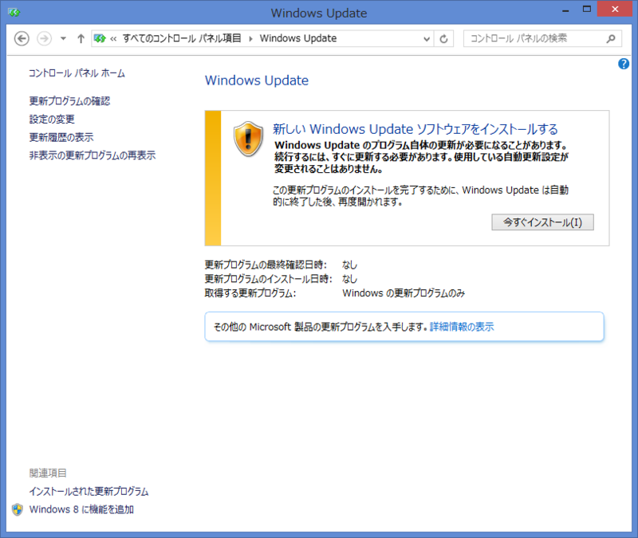Click the refresh icon in address bar

pos(443,38)
